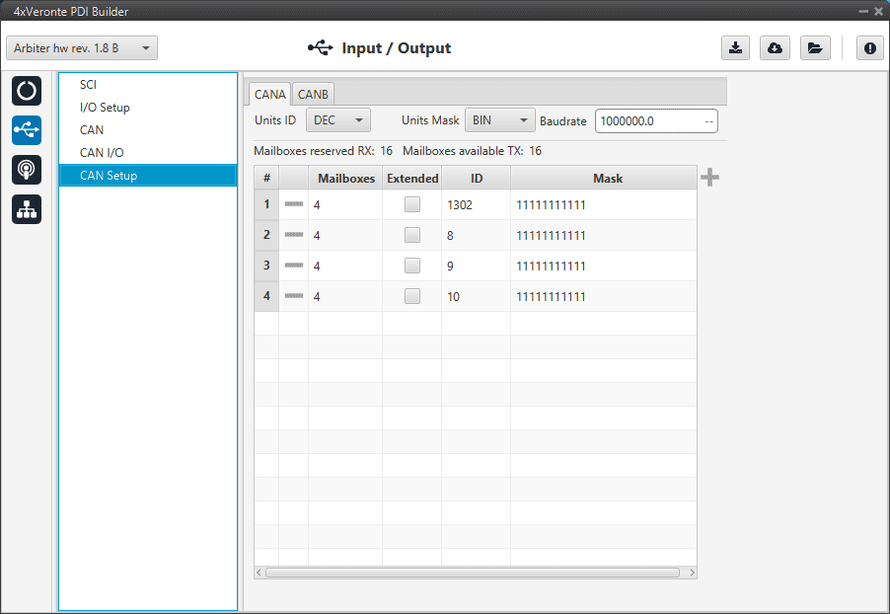This screenshot has height=614, width=890.
Task: Click the ID cell showing 9
Action: pyautogui.click(x=477, y=266)
